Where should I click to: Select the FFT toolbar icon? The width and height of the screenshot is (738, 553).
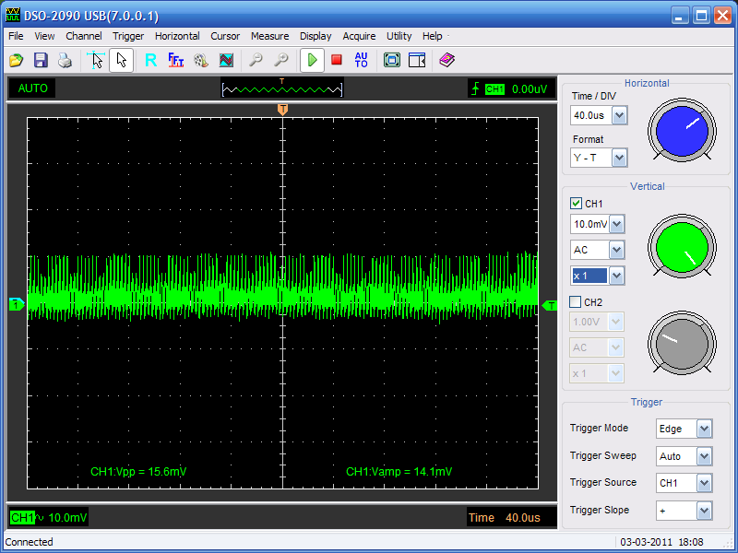pyautogui.click(x=175, y=61)
